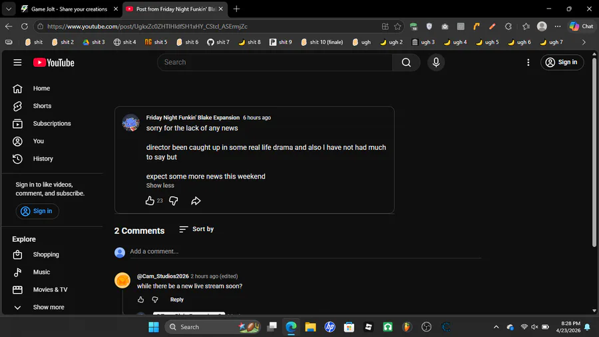Open browser extensions puzzle icon
The image size is (599, 337).
508,27
